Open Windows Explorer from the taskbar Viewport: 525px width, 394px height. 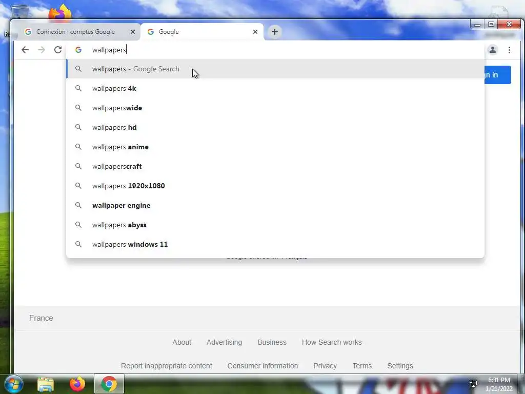tap(46, 384)
